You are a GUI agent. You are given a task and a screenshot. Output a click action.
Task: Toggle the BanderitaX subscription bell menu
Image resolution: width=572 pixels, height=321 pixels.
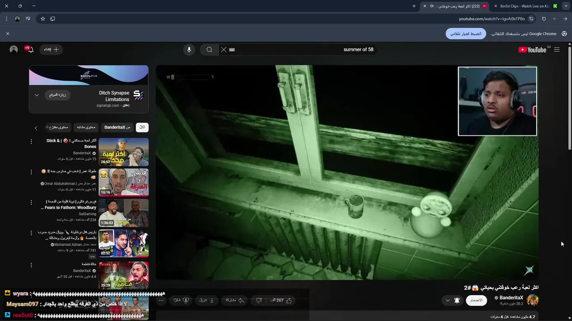[452, 300]
